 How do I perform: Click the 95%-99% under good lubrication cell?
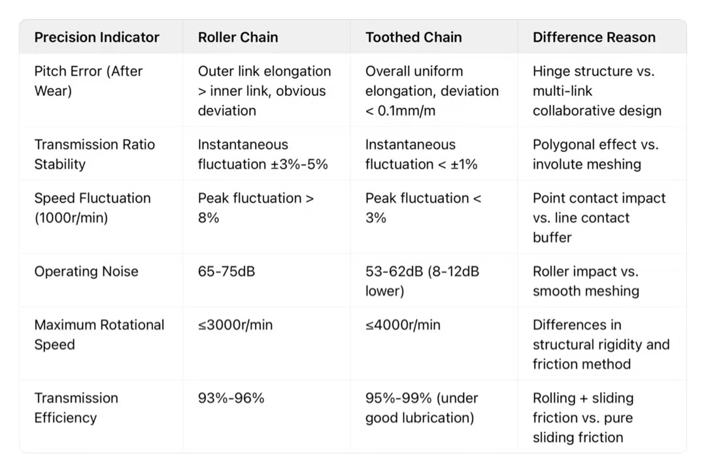[421, 408]
